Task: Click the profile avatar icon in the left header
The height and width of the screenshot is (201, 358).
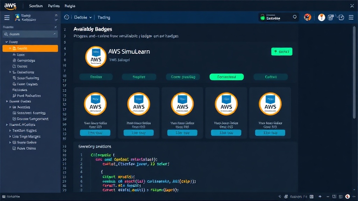Action: click(x=17, y=17)
